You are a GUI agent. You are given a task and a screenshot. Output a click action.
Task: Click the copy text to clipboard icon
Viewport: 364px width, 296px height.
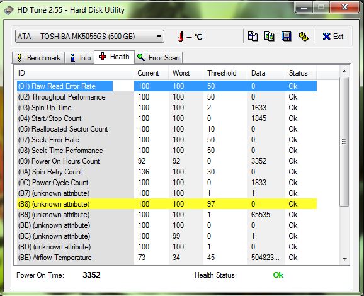(x=253, y=37)
